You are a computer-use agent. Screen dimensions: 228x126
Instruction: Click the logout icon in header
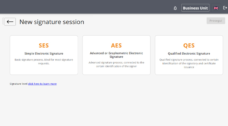click(225, 8)
